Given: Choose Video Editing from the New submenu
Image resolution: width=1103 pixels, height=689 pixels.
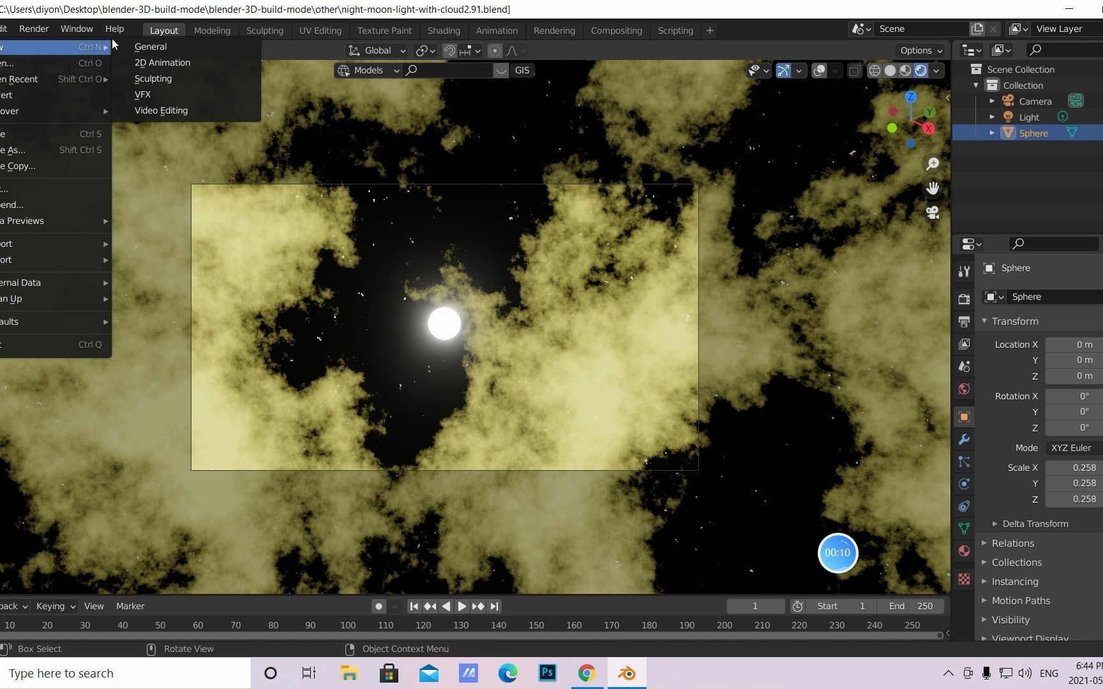Looking at the screenshot, I should tap(161, 110).
